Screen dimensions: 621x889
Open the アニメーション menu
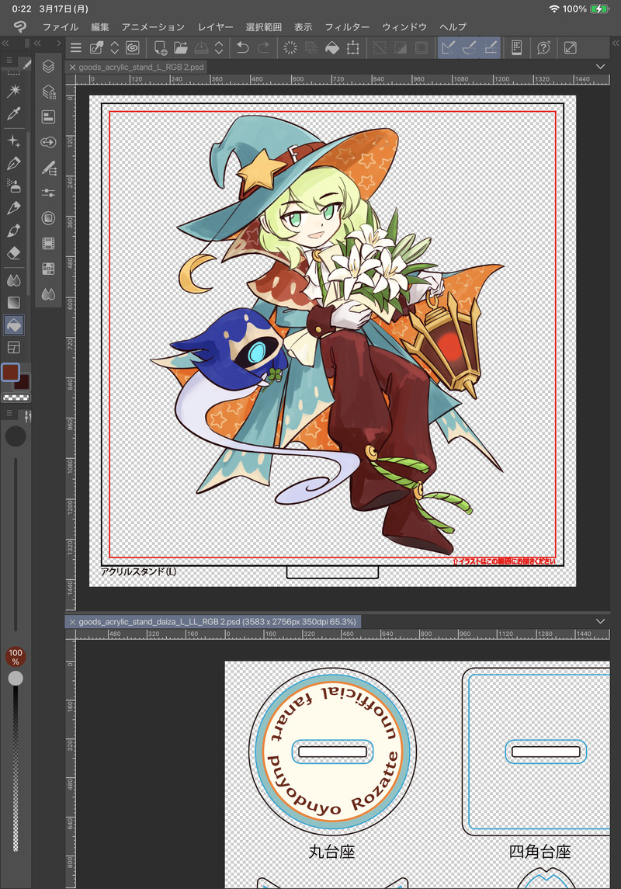pos(153,26)
